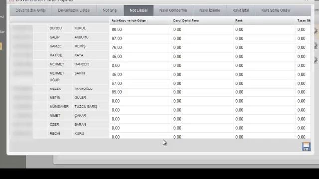Image resolution: width=319 pixels, height=179 pixels.
Task: Click the surname HANÇER
Action: pos(82,64)
